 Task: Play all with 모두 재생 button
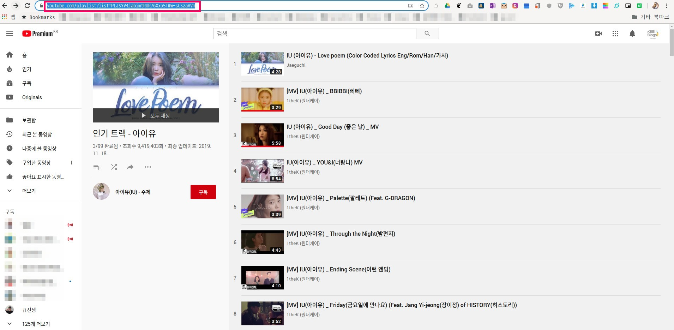click(156, 115)
